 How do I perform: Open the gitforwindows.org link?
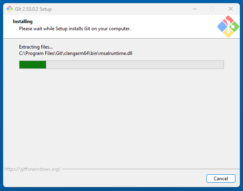click(x=33, y=169)
